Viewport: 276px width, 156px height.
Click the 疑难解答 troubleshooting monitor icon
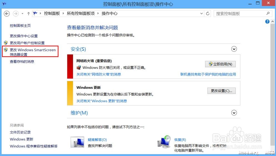77,142
